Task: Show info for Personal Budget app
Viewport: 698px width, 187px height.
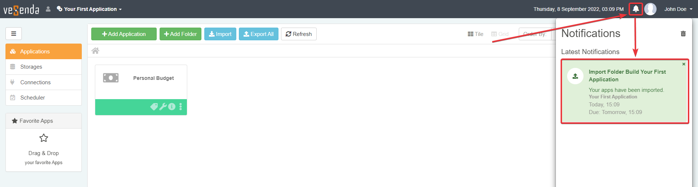Action: [172, 107]
